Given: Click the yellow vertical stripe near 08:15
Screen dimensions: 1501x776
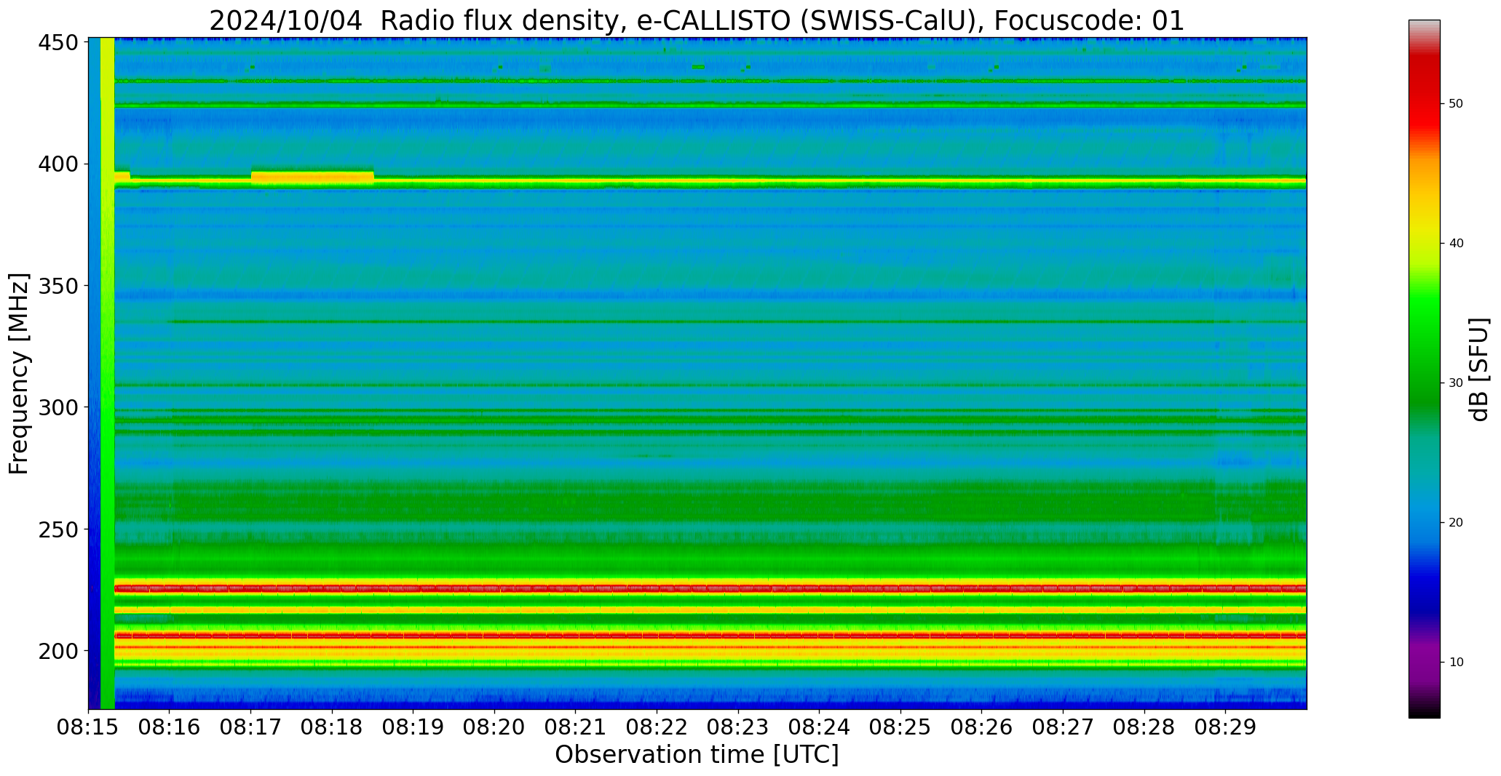Looking at the screenshot, I should tap(107, 373).
